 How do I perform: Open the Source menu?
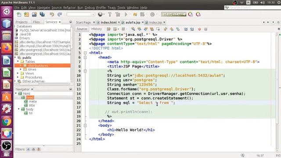[57, 7]
